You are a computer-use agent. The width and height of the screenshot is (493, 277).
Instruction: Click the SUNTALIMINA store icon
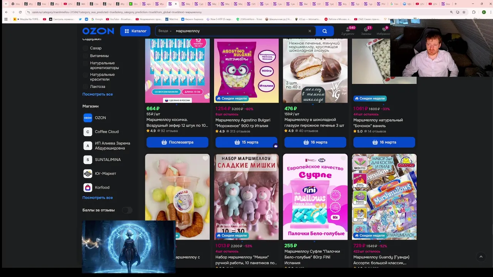[x=88, y=160]
